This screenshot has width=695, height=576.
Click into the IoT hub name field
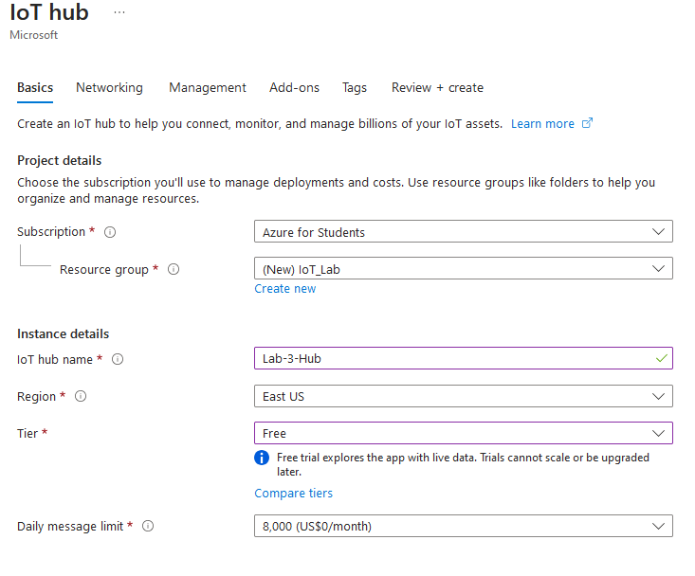click(455, 358)
